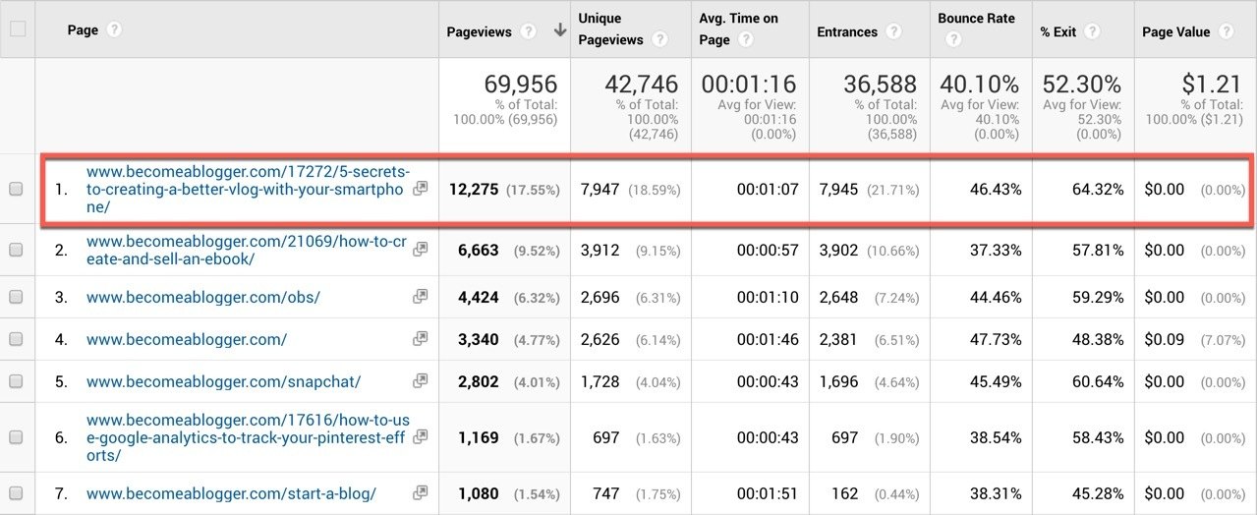1257x515 pixels.
Task: Open the www.becomeablogger.com/snapchat/ link
Action: (x=223, y=381)
